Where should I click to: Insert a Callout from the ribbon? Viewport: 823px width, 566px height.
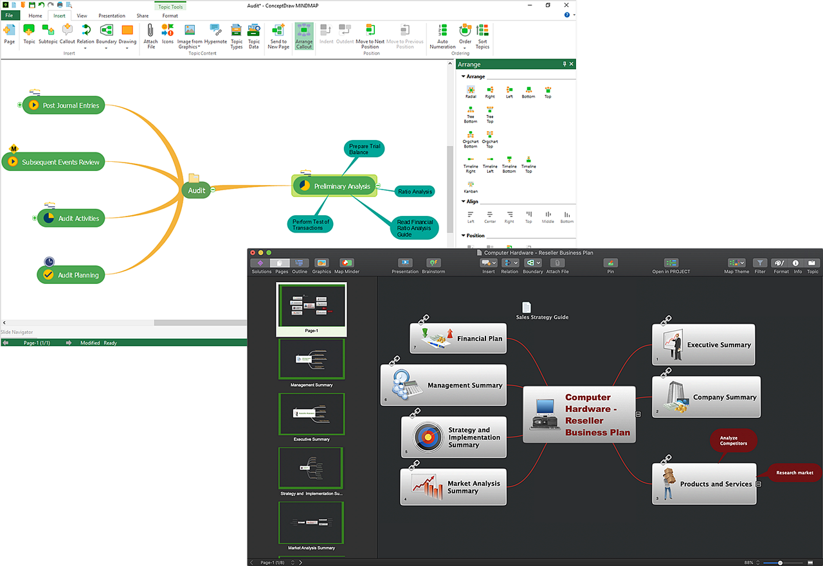[68, 33]
